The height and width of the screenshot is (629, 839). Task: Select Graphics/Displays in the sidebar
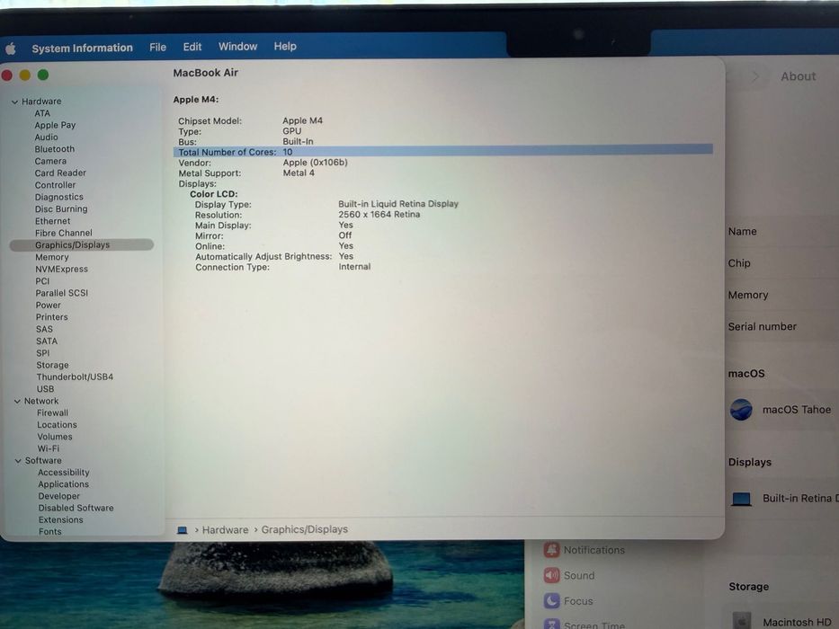82,245
